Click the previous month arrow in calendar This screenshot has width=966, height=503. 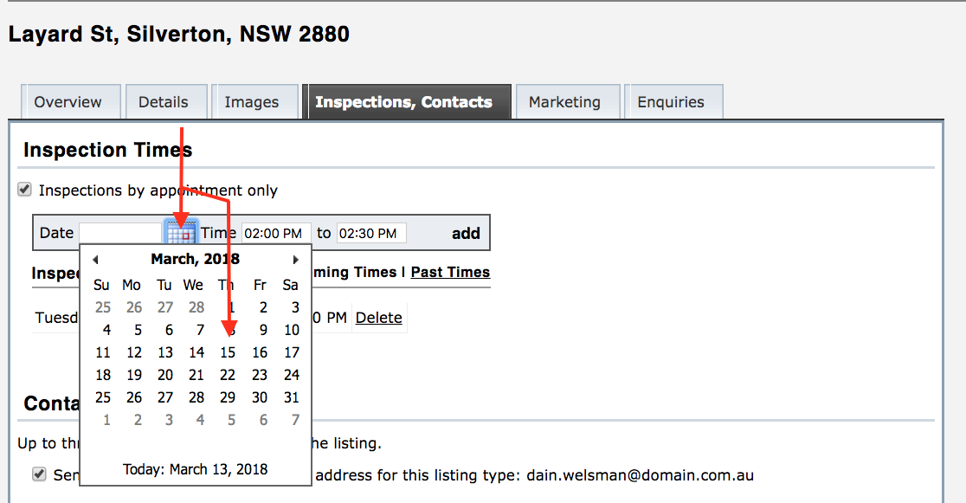95,259
